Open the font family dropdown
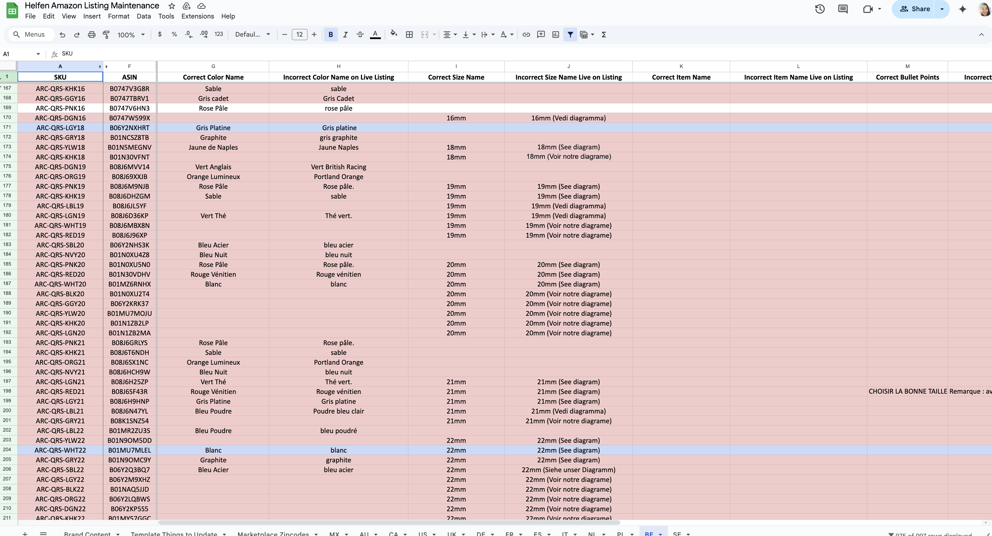This screenshot has height=536, width=992. pyautogui.click(x=252, y=35)
